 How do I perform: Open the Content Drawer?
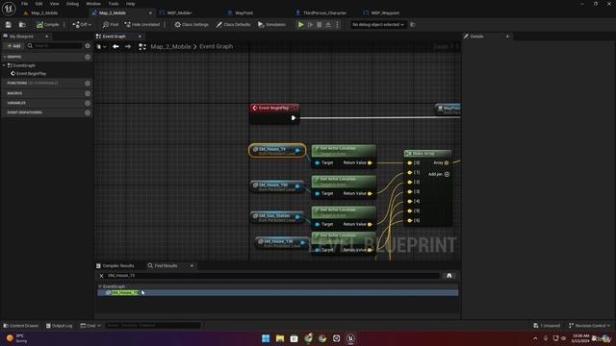(x=21, y=326)
